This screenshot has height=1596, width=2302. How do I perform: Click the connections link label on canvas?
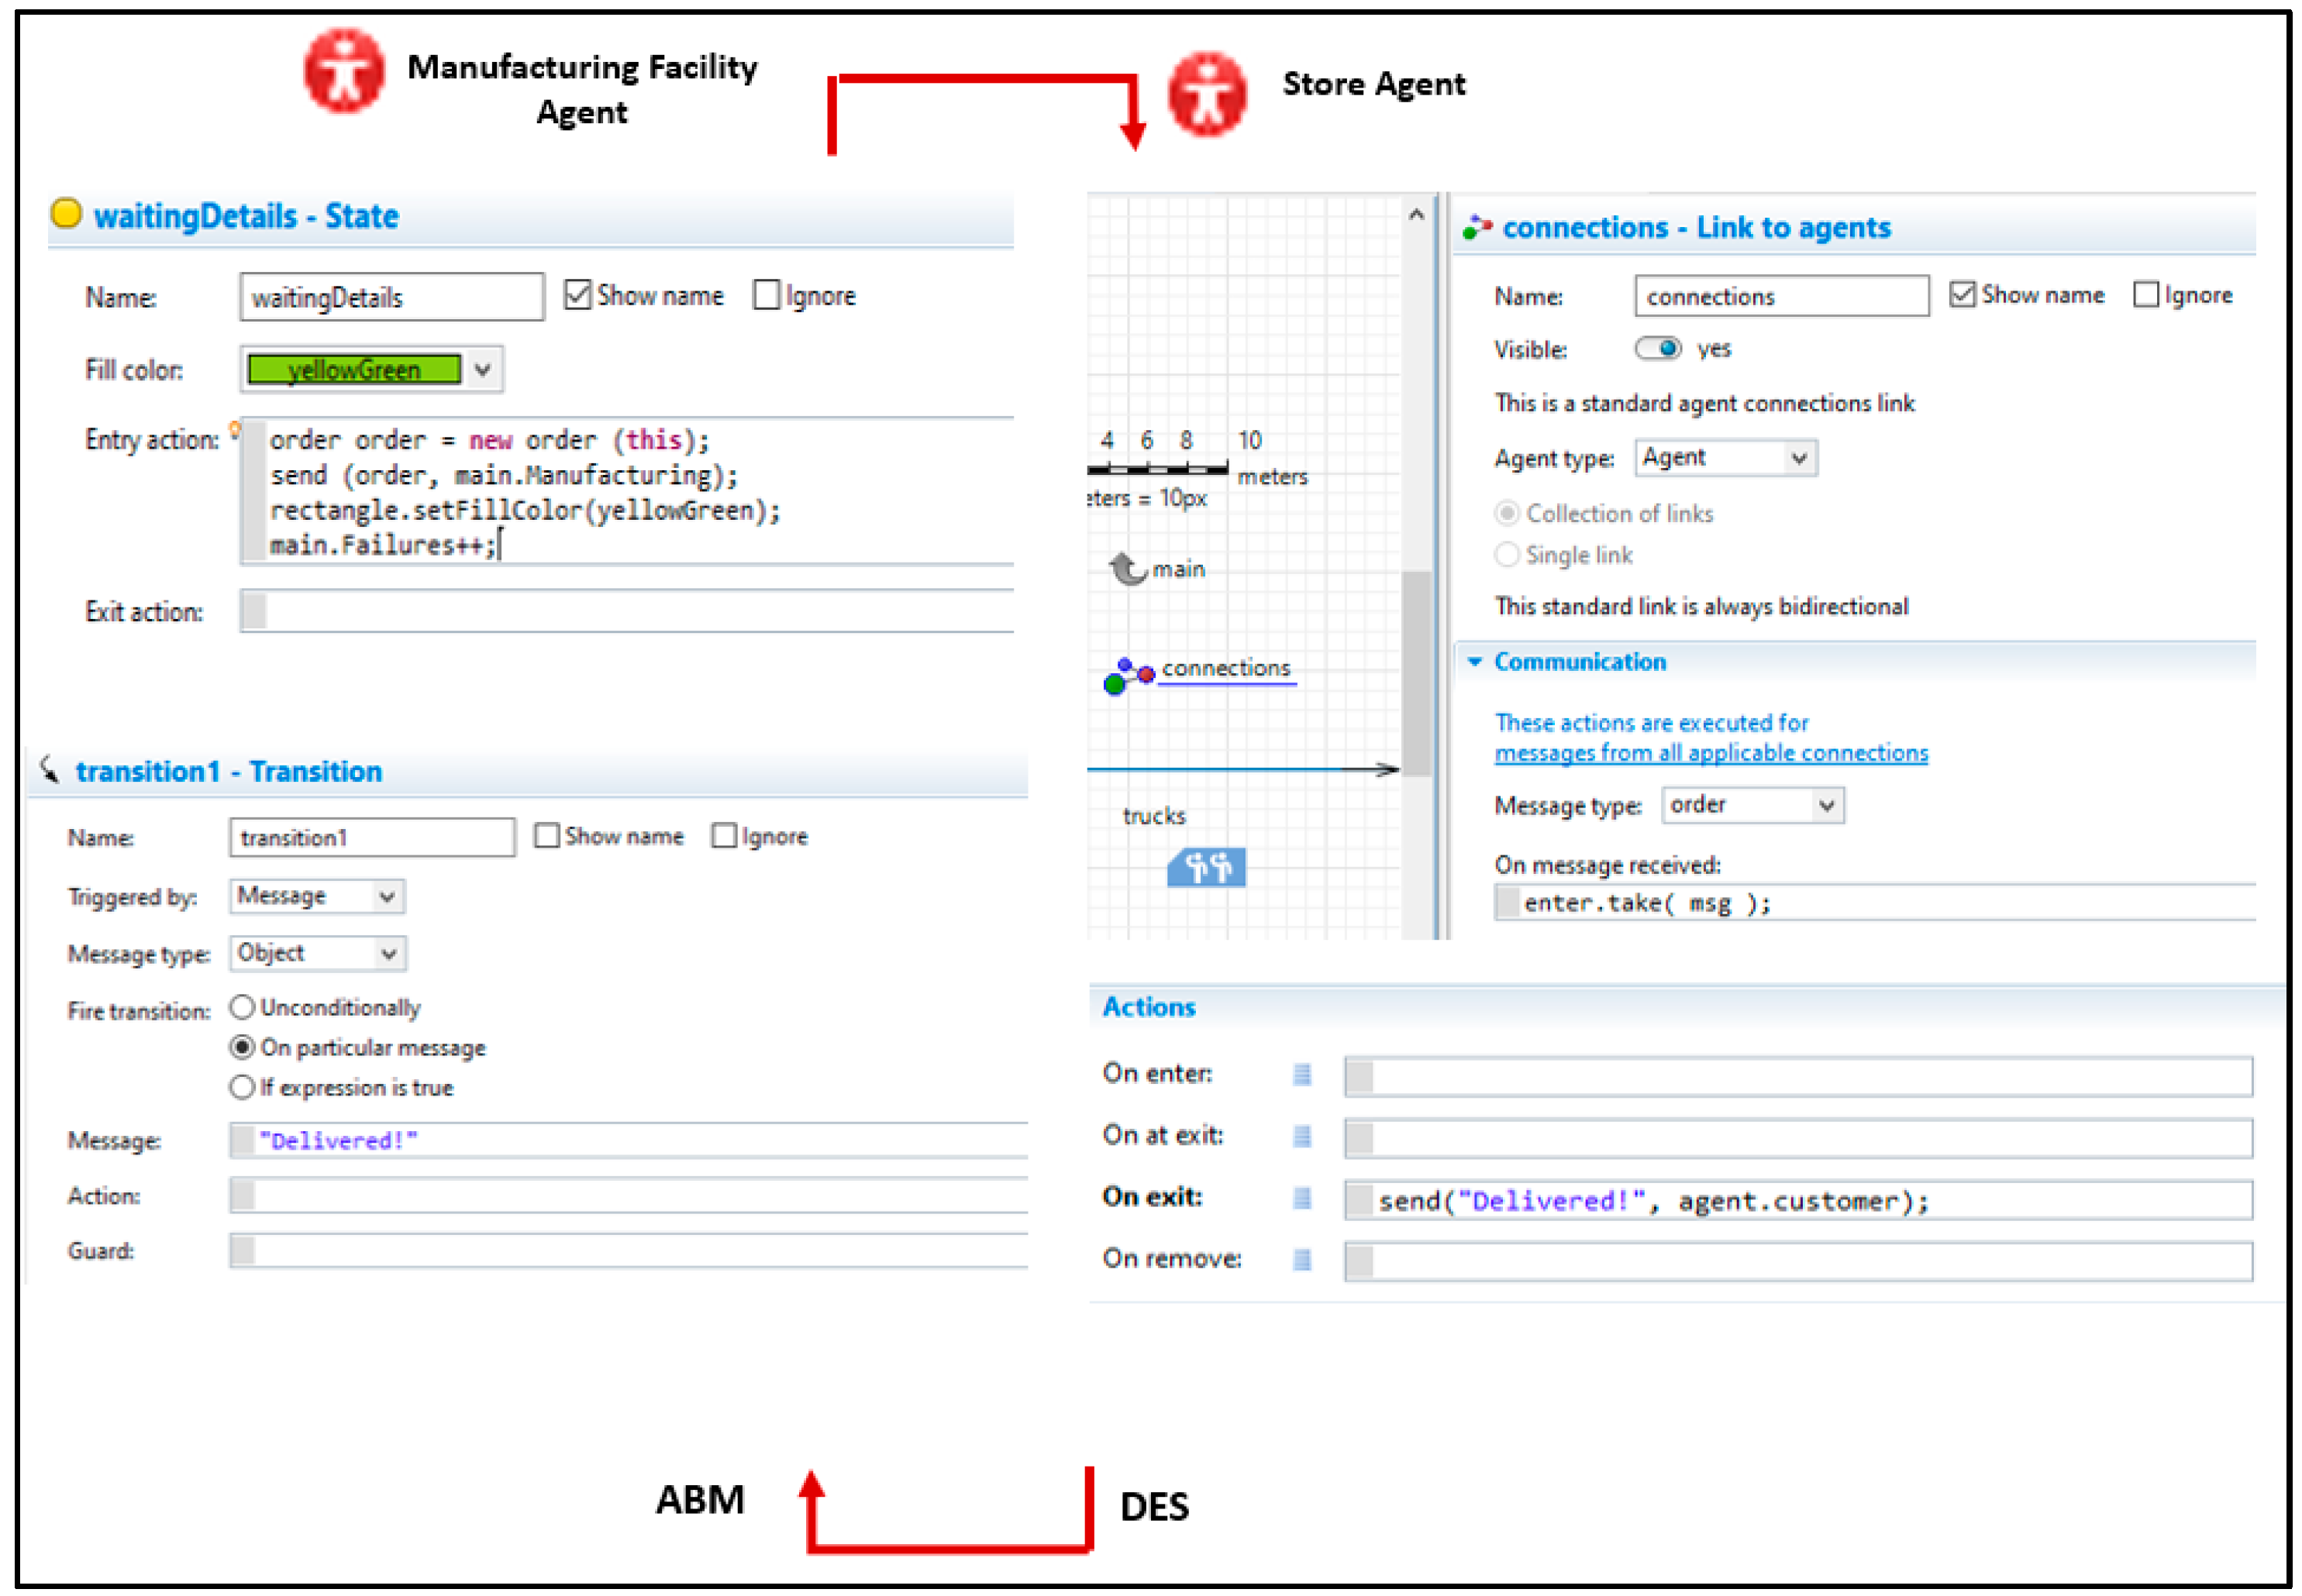point(1226,667)
